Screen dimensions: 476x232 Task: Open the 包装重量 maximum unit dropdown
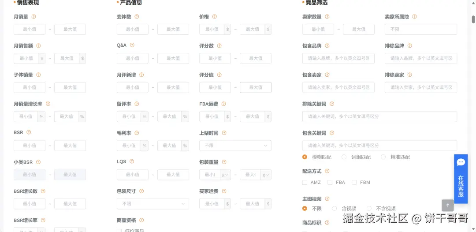coord(266,175)
